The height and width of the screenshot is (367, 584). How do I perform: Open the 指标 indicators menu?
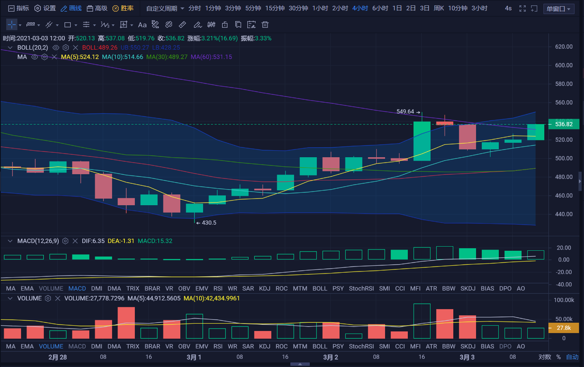tap(19, 8)
